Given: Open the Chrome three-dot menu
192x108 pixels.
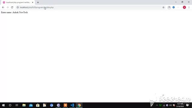Looking at the screenshot, I should [189, 7].
